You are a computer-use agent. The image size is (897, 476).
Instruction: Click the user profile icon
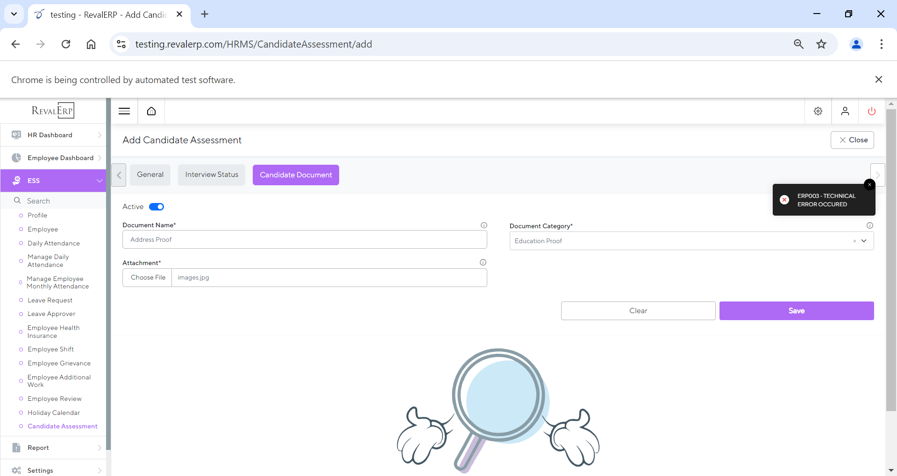pos(845,111)
